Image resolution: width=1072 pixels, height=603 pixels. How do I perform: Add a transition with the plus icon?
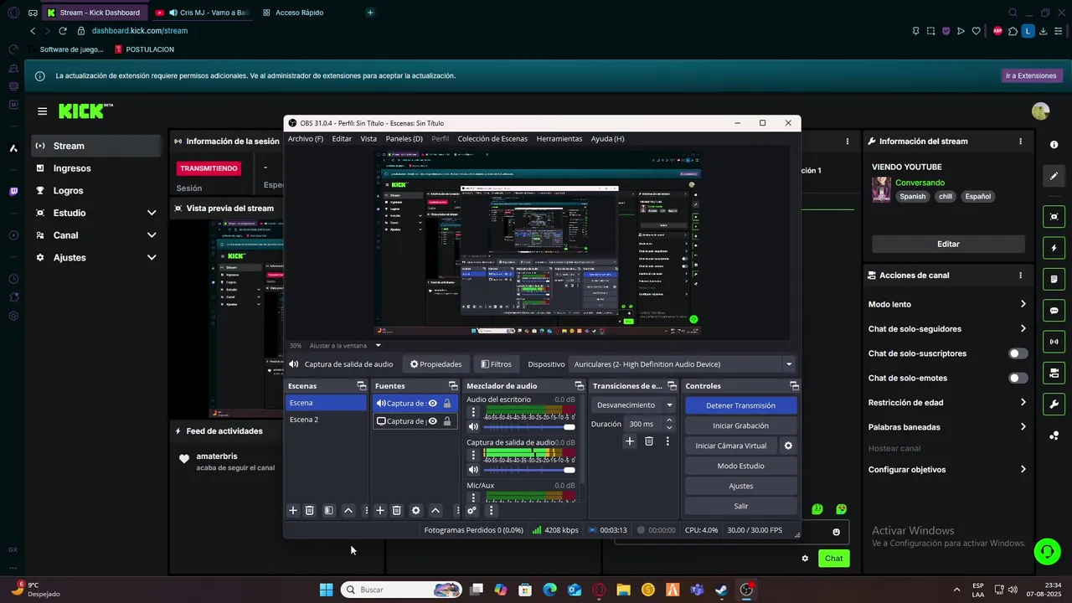630,441
